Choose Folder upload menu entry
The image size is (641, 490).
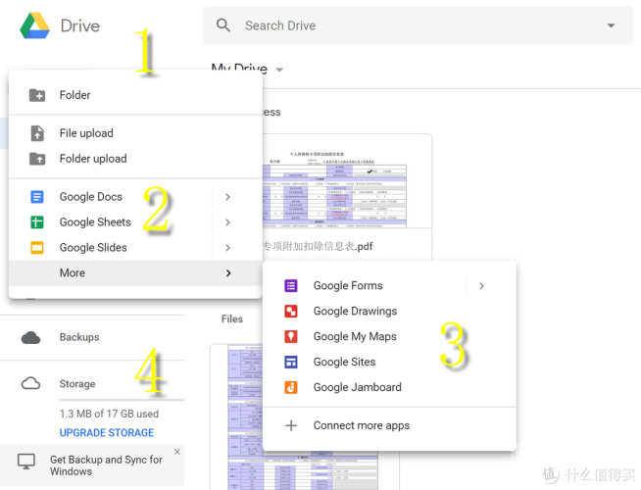(135, 159)
